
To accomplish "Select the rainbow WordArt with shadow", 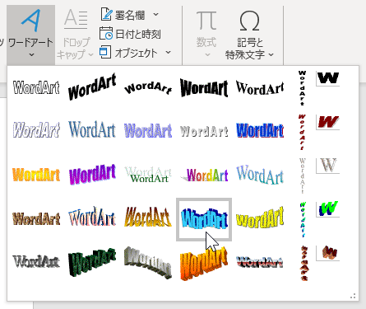I will coord(204,176).
